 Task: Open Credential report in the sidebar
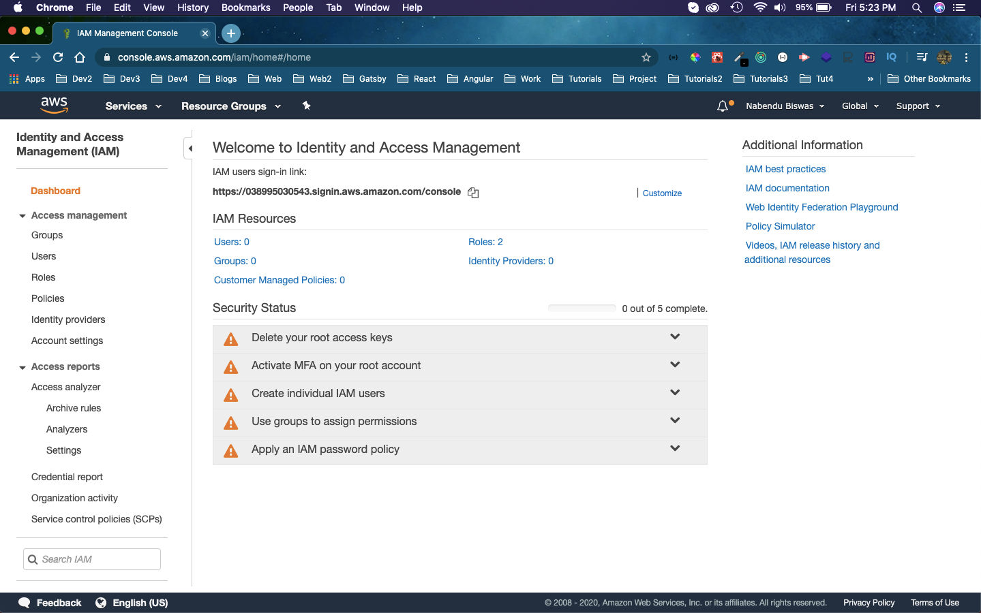click(x=67, y=477)
